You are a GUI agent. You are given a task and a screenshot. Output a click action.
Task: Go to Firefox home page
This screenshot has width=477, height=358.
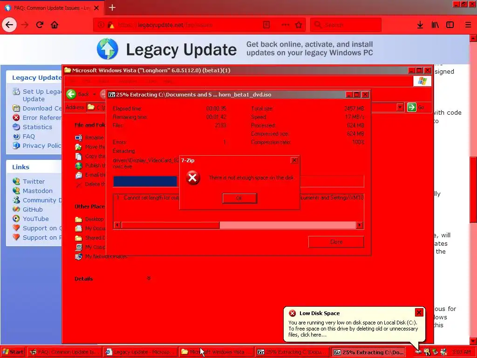[55, 25]
